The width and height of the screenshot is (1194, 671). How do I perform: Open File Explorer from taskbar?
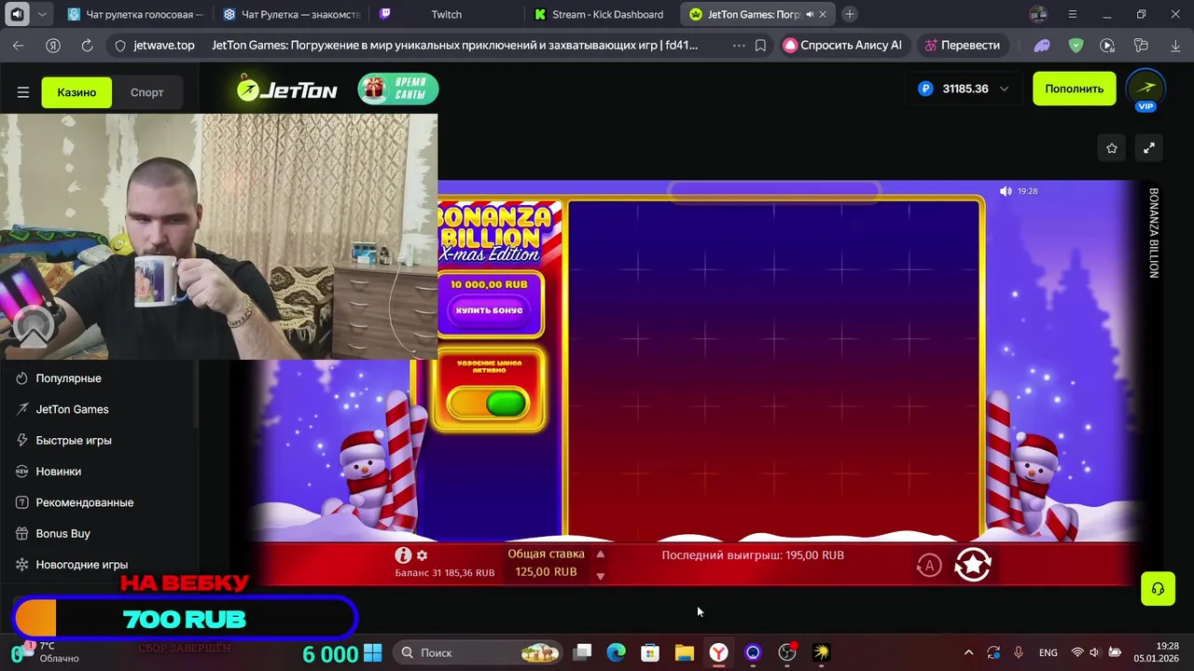tap(685, 652)
